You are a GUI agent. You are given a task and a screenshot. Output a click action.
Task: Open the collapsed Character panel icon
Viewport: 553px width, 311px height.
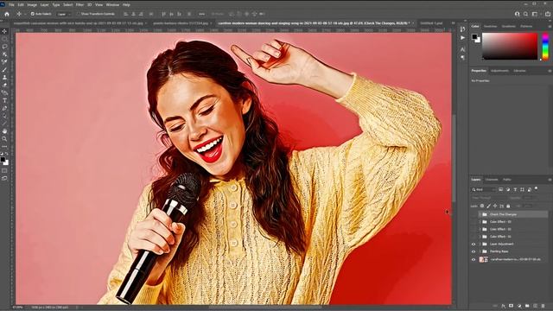pyautogui.click(x=462, y=49)
